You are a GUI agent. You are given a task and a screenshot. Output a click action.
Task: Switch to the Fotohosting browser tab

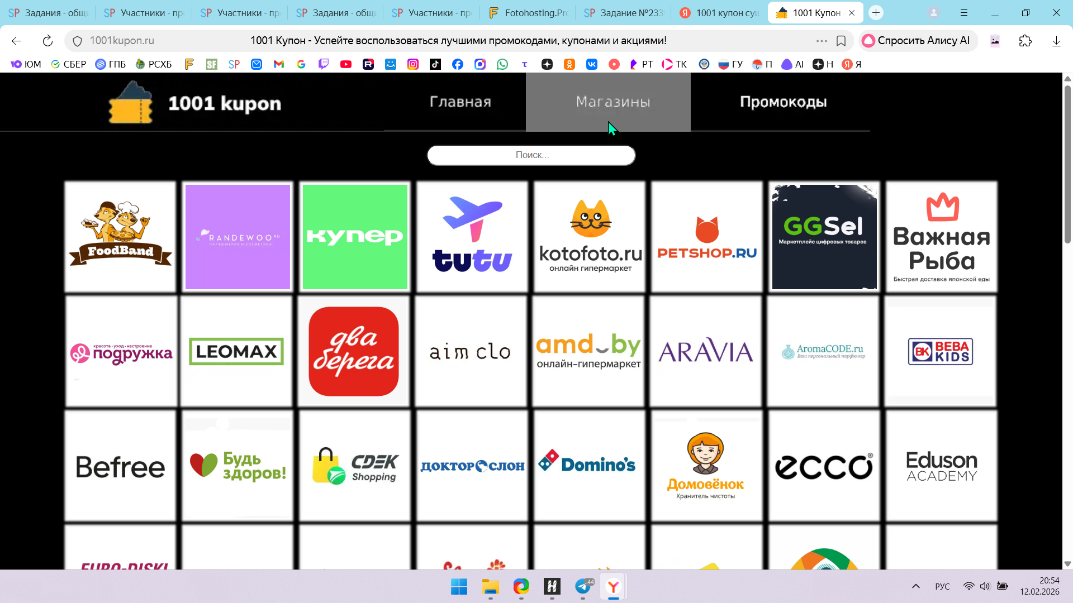pos(528,13)
